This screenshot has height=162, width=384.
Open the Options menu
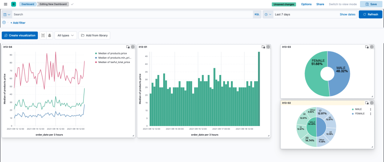pos(306,4)
